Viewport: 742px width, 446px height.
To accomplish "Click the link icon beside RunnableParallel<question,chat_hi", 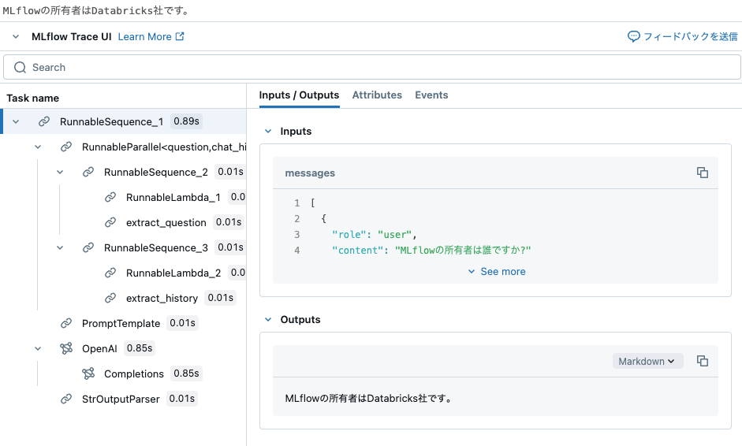I will [66, 147].
